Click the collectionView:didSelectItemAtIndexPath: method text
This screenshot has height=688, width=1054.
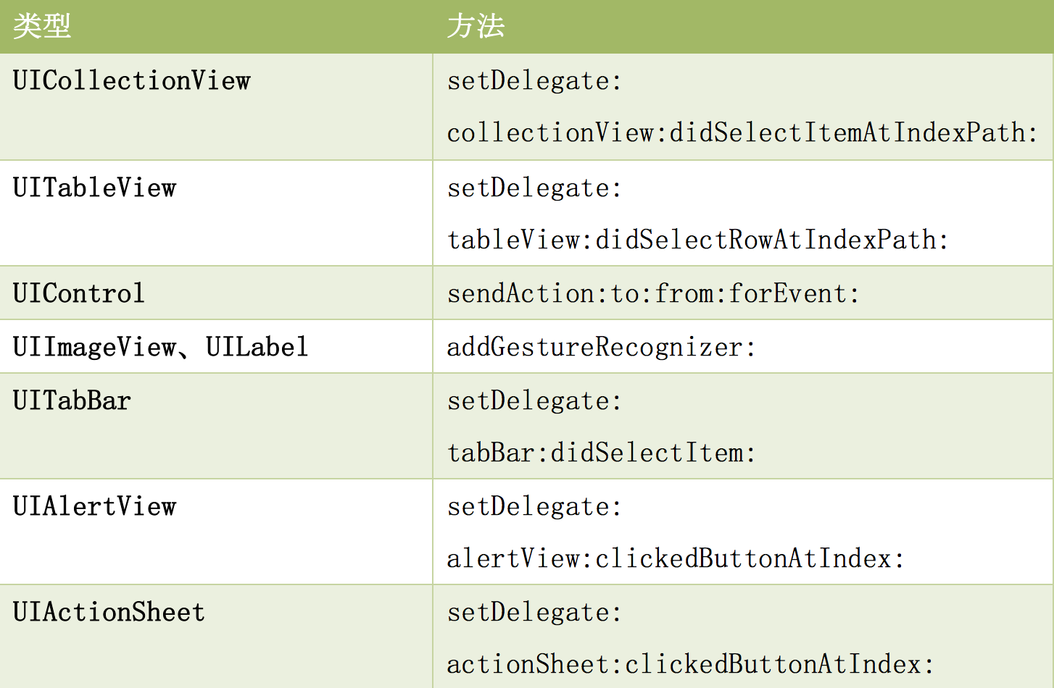click(742, 133)
